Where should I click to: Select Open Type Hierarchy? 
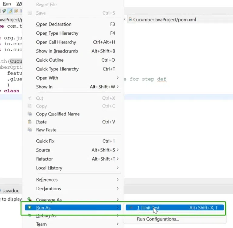coord(73,33)
